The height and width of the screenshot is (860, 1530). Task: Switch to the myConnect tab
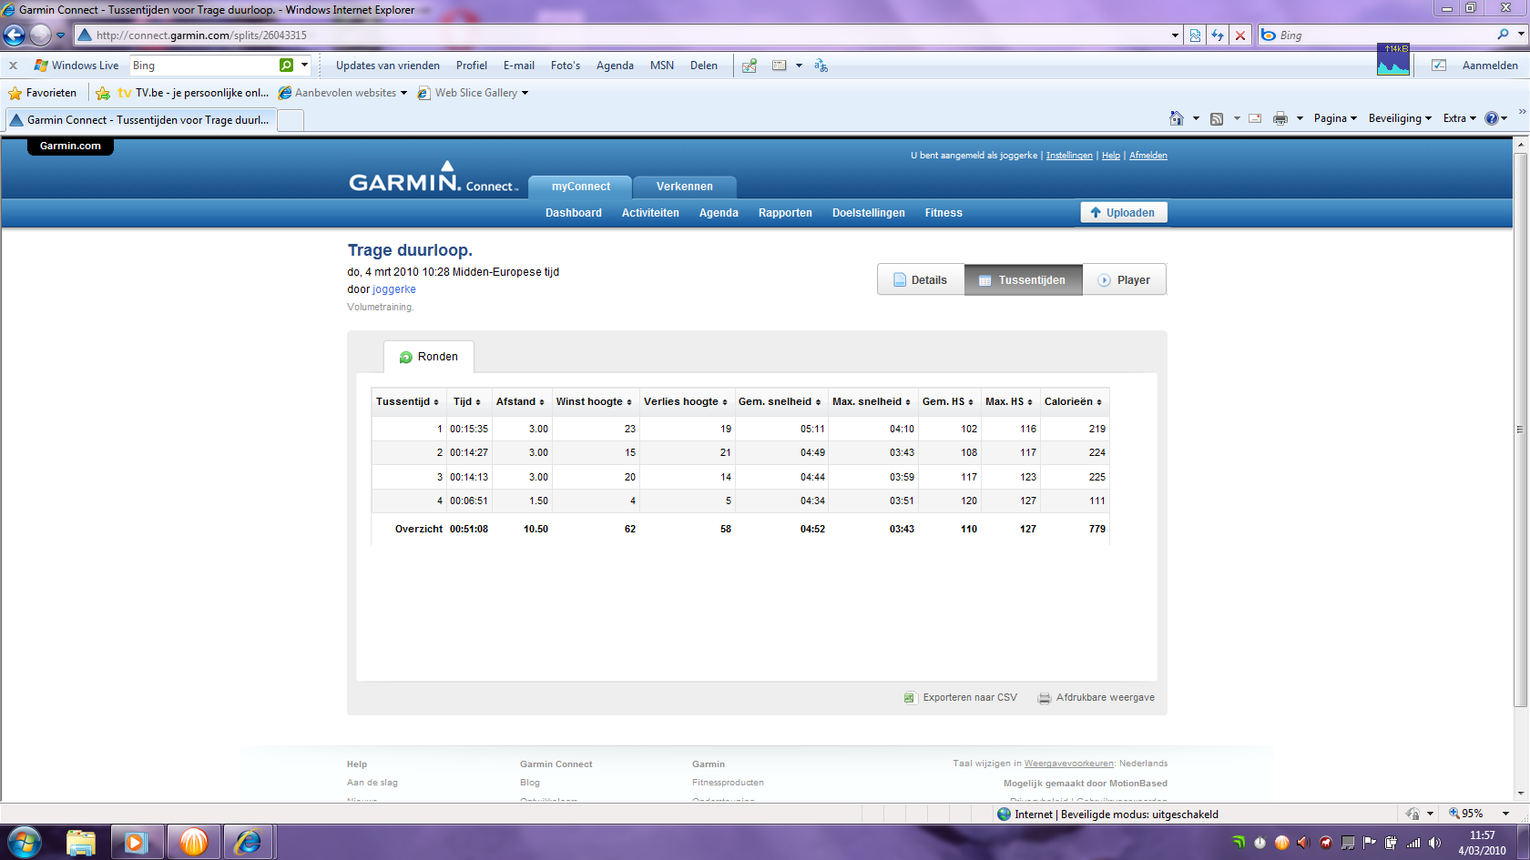click(x=580, y=187)
